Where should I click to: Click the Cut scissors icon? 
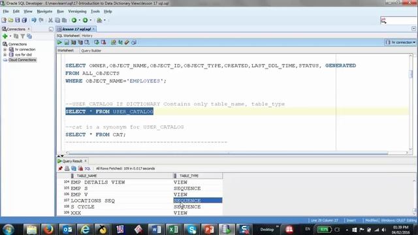tap(50, 20)
